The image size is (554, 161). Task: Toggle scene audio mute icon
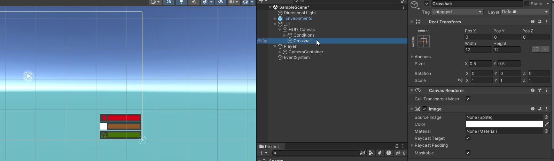(194, 2)
